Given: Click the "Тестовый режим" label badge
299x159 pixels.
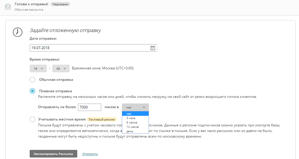Looking at the screenshot, I should pos(102,119).
